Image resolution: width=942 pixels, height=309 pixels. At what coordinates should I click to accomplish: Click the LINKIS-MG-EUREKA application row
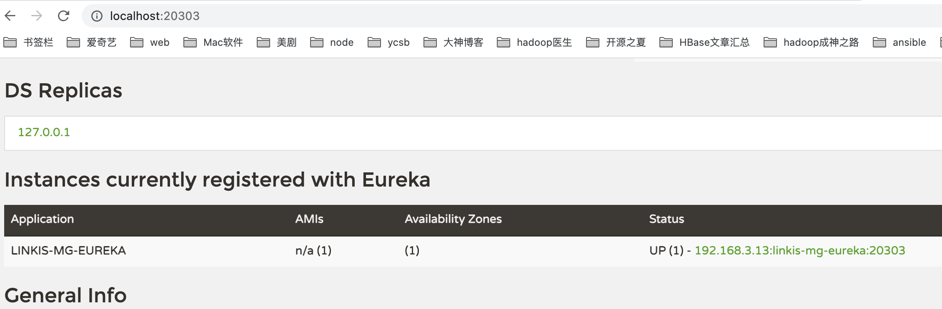click(x=69, y=251)
